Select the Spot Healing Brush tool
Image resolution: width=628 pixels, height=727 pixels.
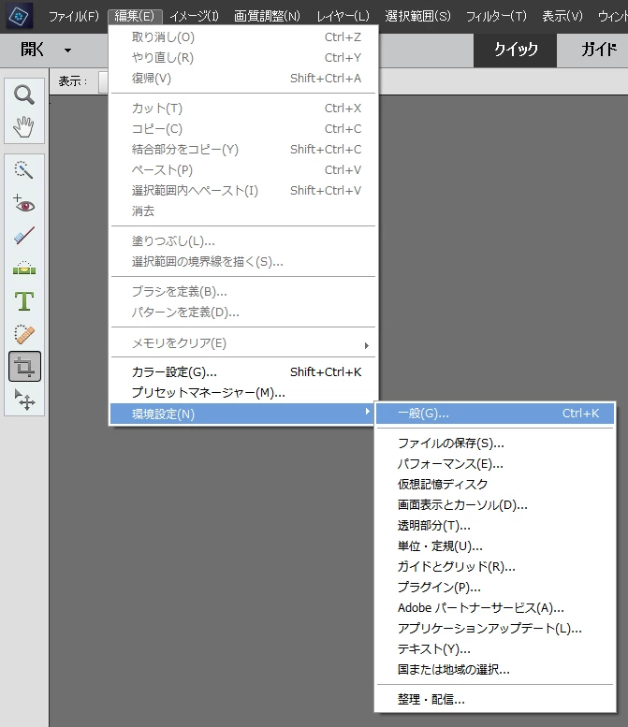(24, 334)
